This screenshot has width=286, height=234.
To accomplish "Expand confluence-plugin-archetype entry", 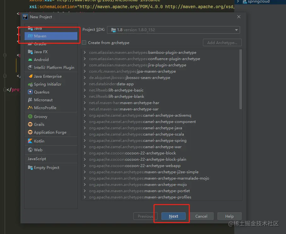I will [x=85, y=59].
